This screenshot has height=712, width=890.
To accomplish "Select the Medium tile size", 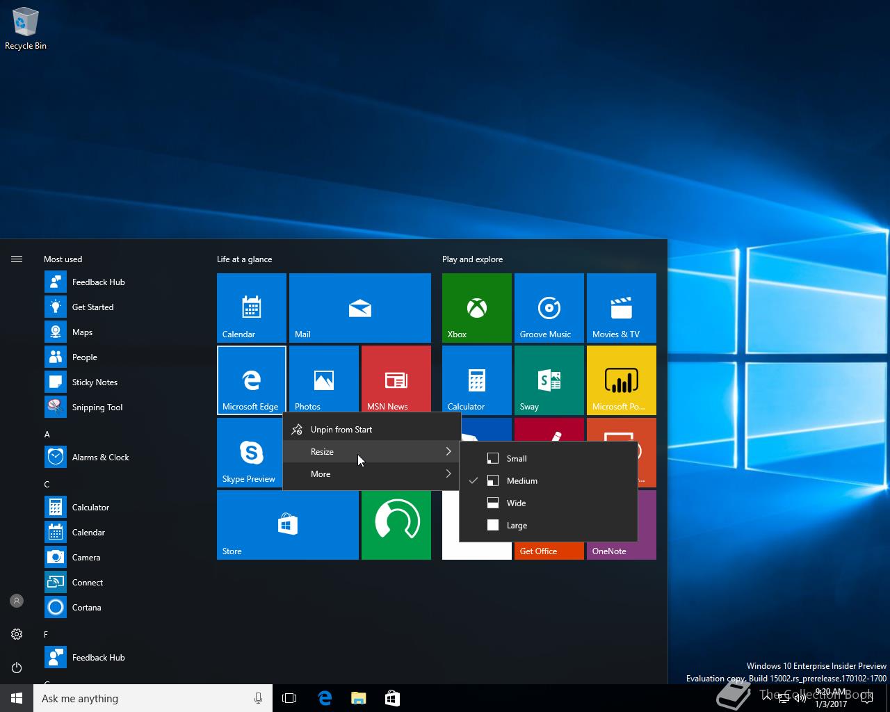I will [549, 480].
